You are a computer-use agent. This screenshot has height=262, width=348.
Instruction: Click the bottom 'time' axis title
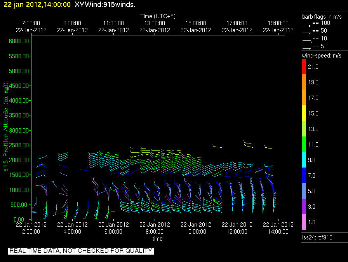[157, 239]
